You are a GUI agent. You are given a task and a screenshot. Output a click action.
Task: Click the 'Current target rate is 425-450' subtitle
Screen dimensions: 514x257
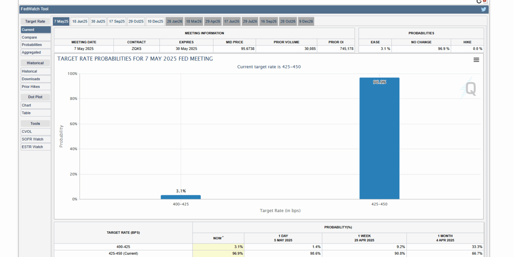269,67
